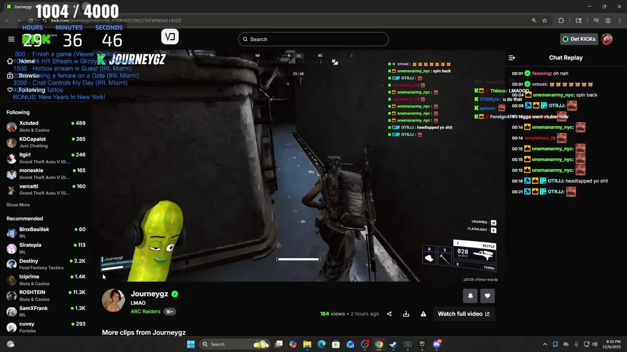The height and width of the screenshot is (352, 627).
Task: Reload the page with the browser refresh icon
Action: 31,21
